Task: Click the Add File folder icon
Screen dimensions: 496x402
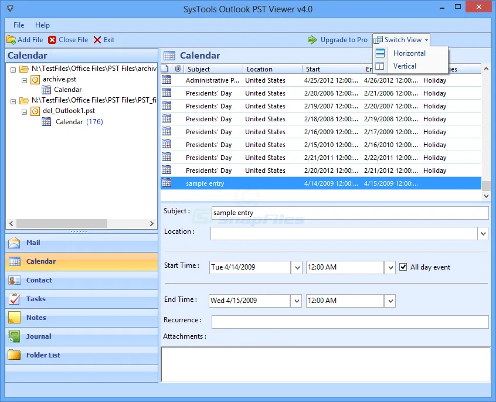Action: [11, 40]
